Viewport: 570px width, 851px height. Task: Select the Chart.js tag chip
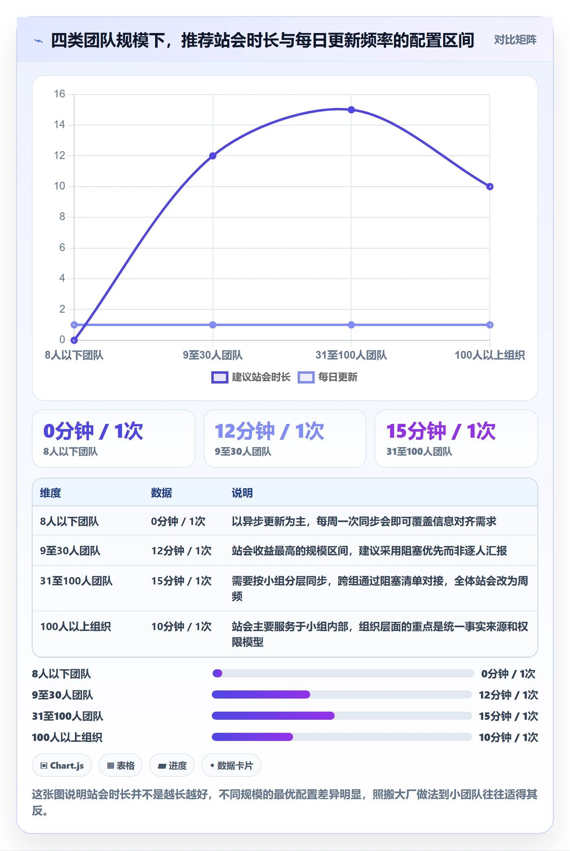pyautogui.click(x=62, y=765)
